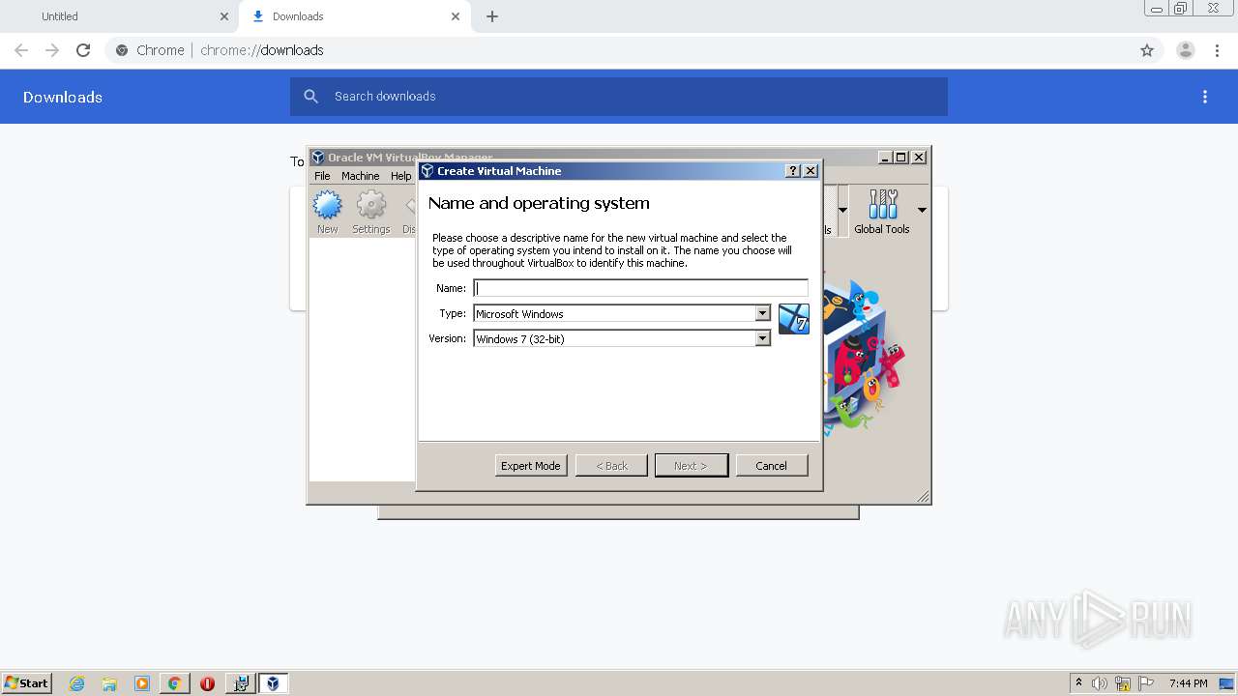Launch Opera from the taskbar
Screen dimensions: 1238x696
pos(207,683)
